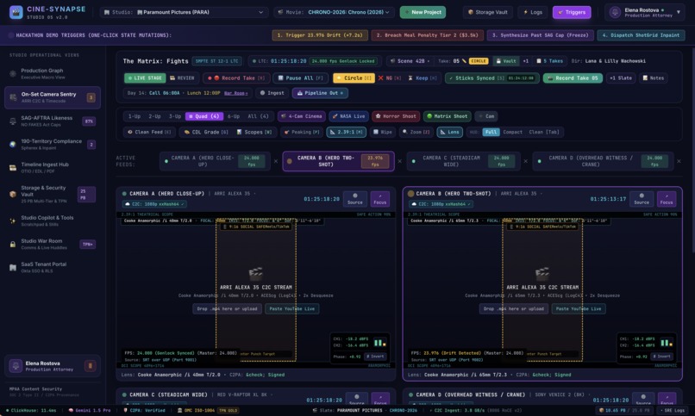This screenshot has width=695, height=416.
Task: Select the 6-Up layout tab
Action: pyautogui.click(x=234, y=116)
